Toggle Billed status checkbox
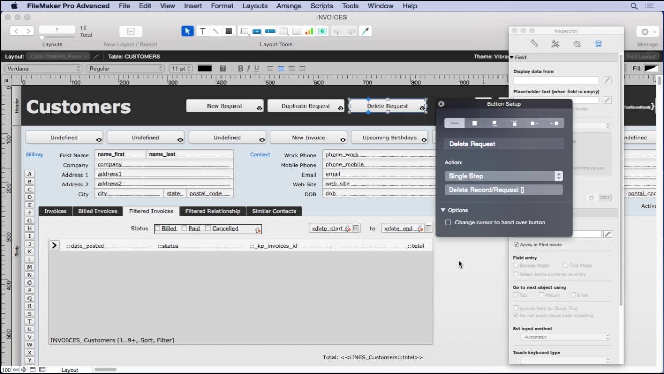This screenshot has height=374, width=664. pos(157,228)
